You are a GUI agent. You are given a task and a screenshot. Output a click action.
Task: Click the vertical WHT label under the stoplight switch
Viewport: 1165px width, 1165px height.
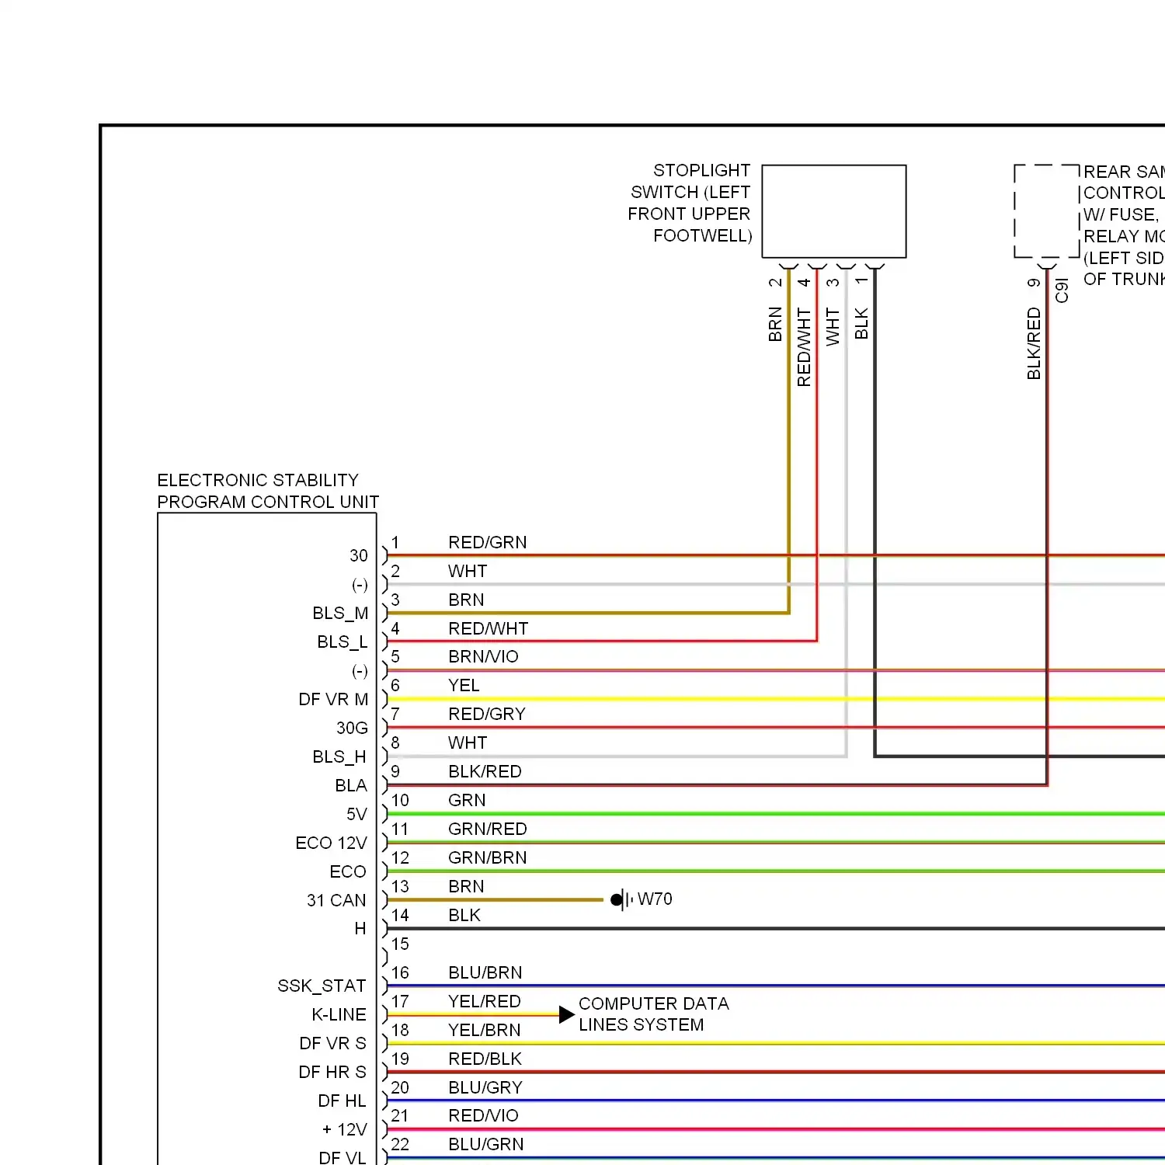pyautogui.click(x=833, y=326)
